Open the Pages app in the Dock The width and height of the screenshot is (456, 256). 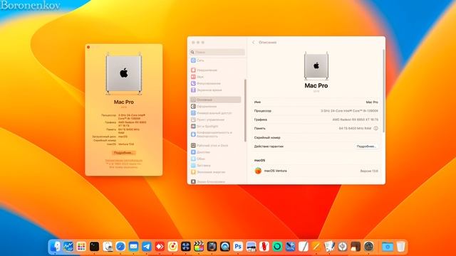[x=316, y=247]
